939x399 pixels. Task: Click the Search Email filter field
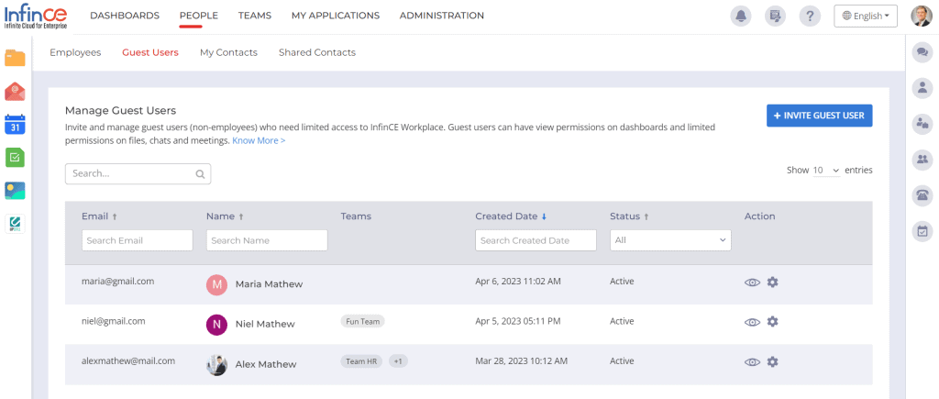137,240
